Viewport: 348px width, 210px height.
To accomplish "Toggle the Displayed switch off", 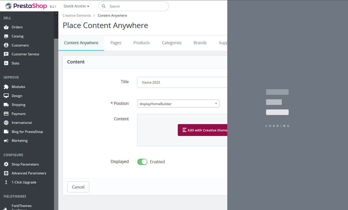I will [142, 162].
